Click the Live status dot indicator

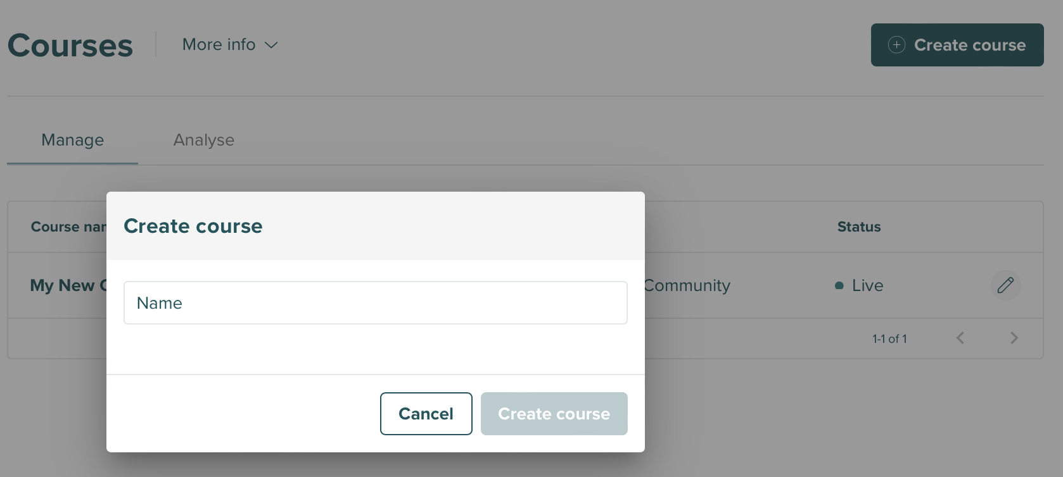tap(839, 285)
